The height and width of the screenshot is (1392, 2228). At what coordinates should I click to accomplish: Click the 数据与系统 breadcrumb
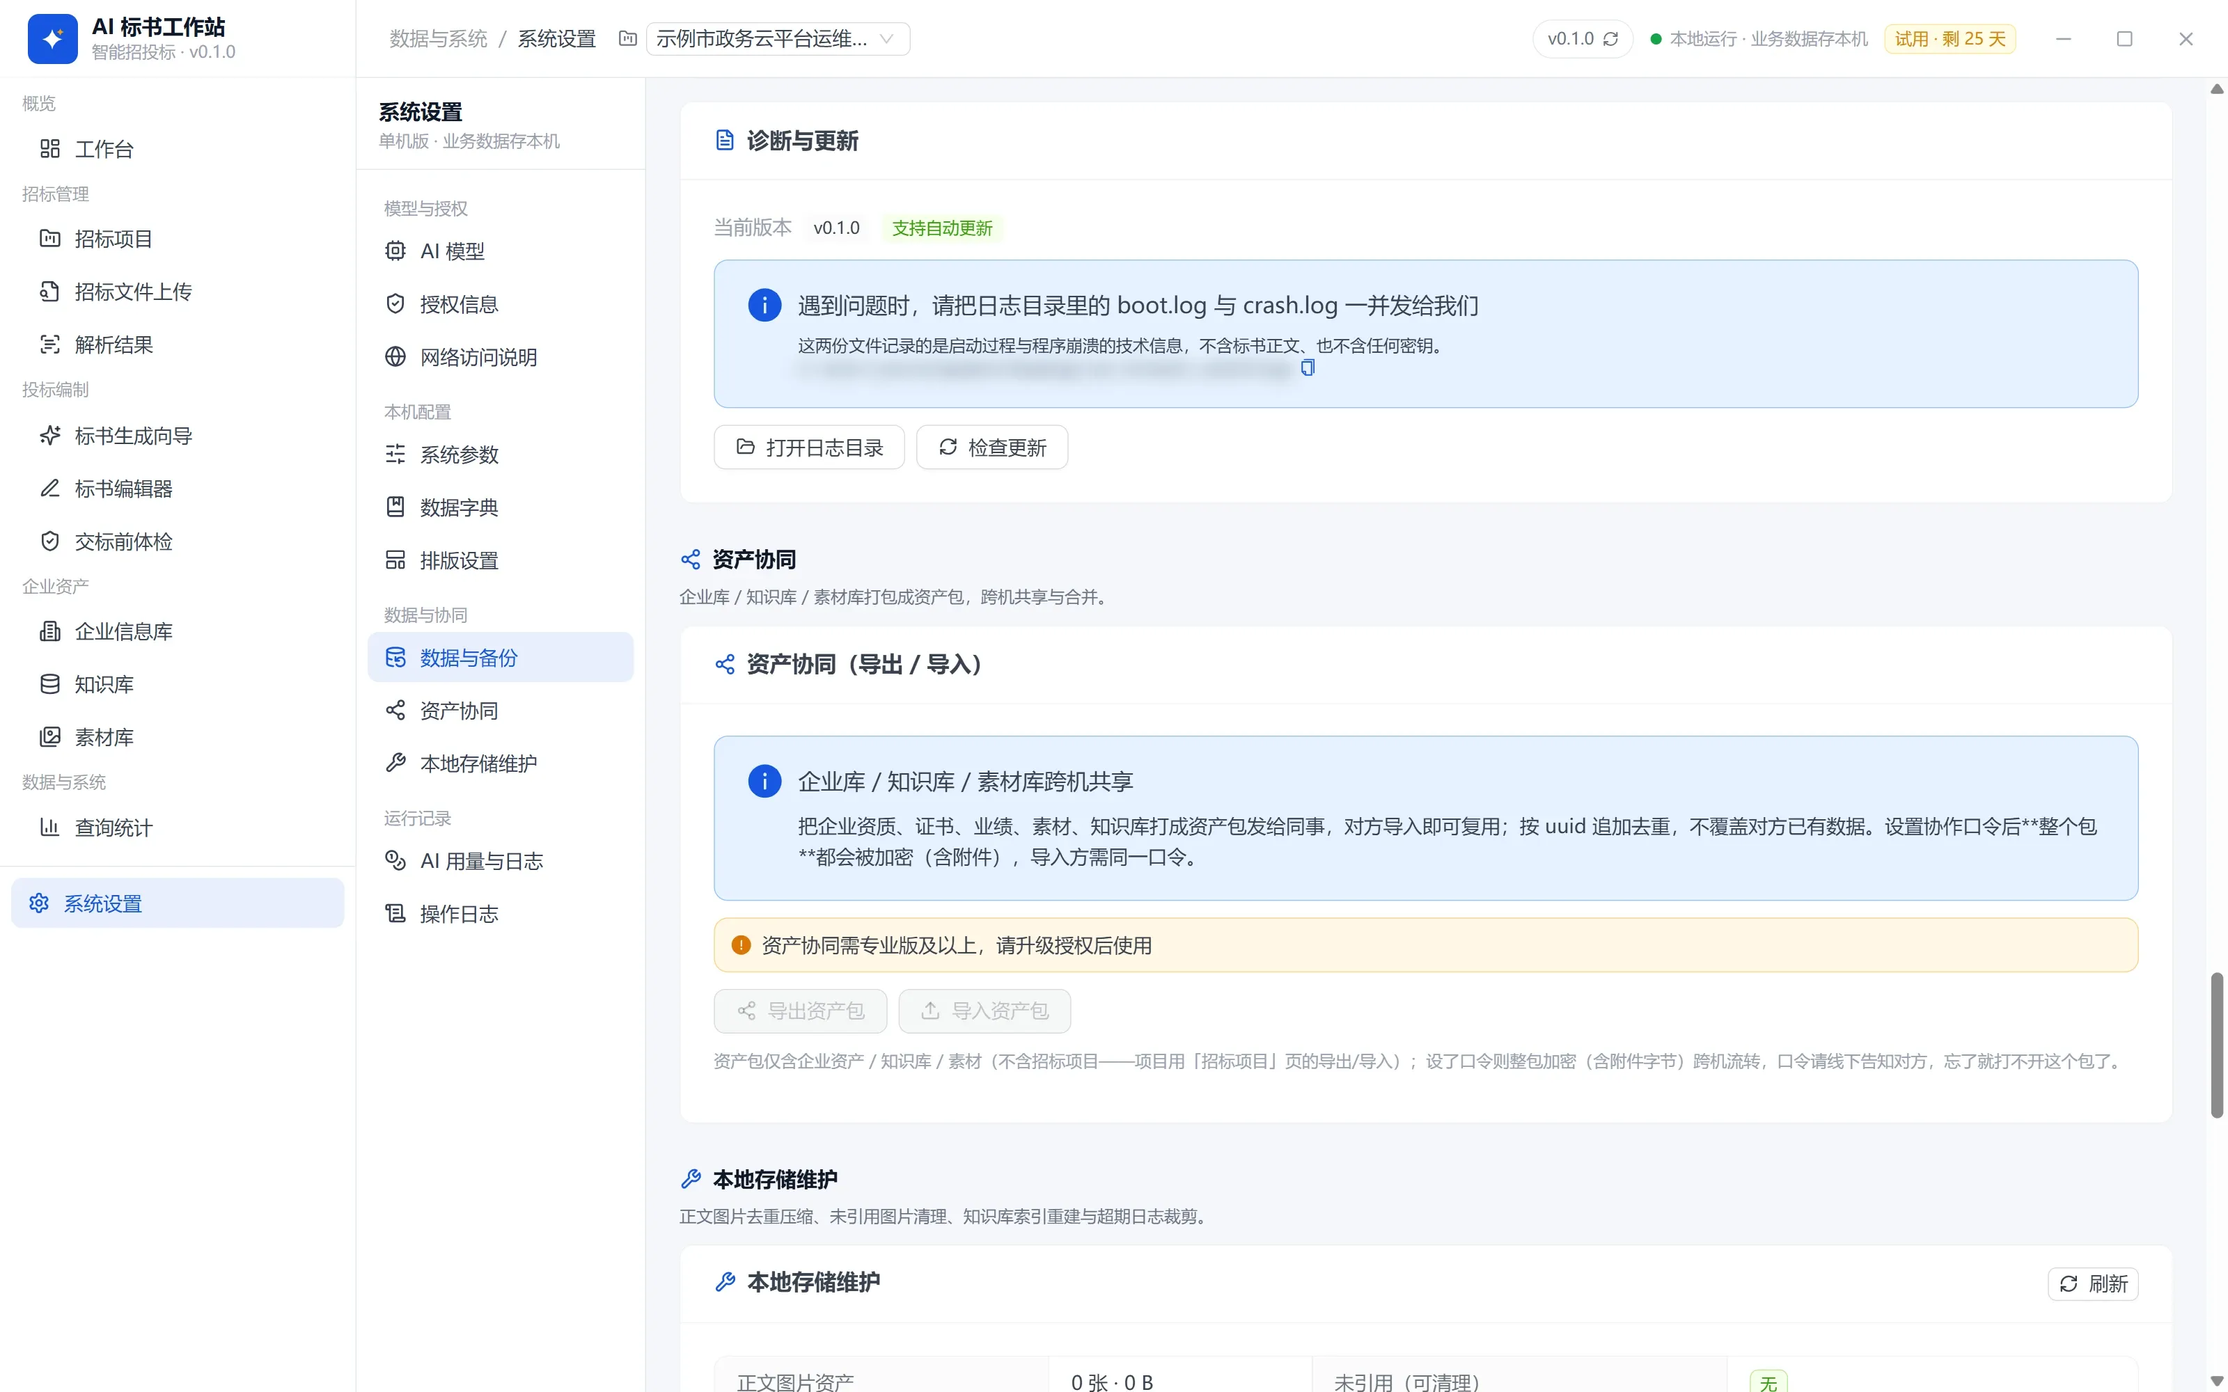[438, 39]
